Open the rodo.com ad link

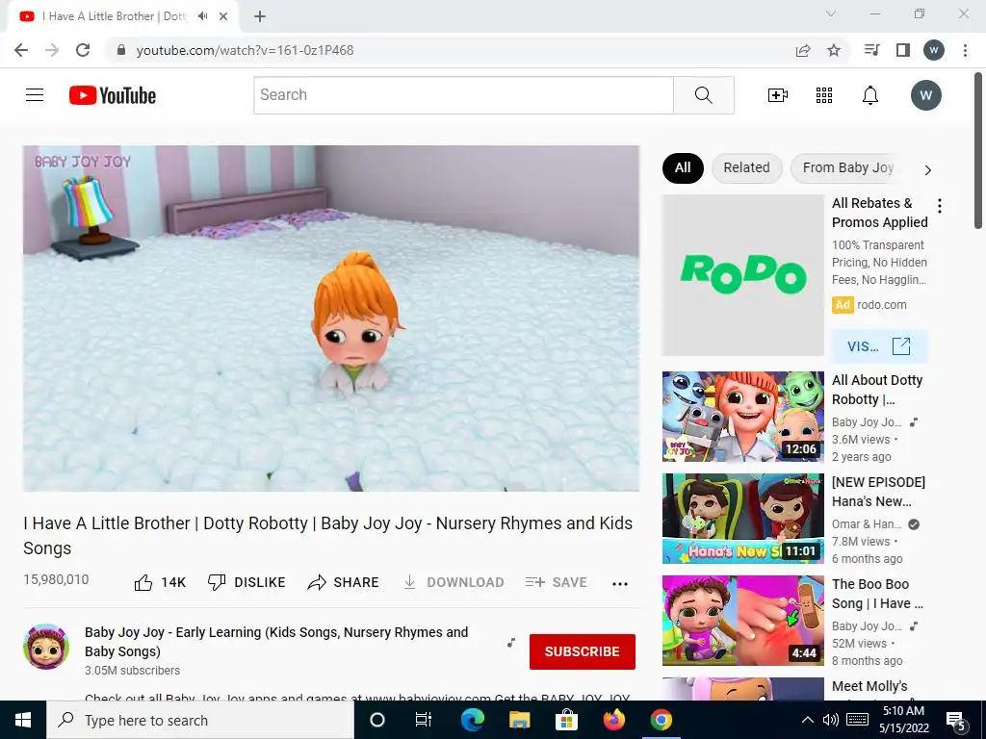pyautogui.click(x=882, y=305)
